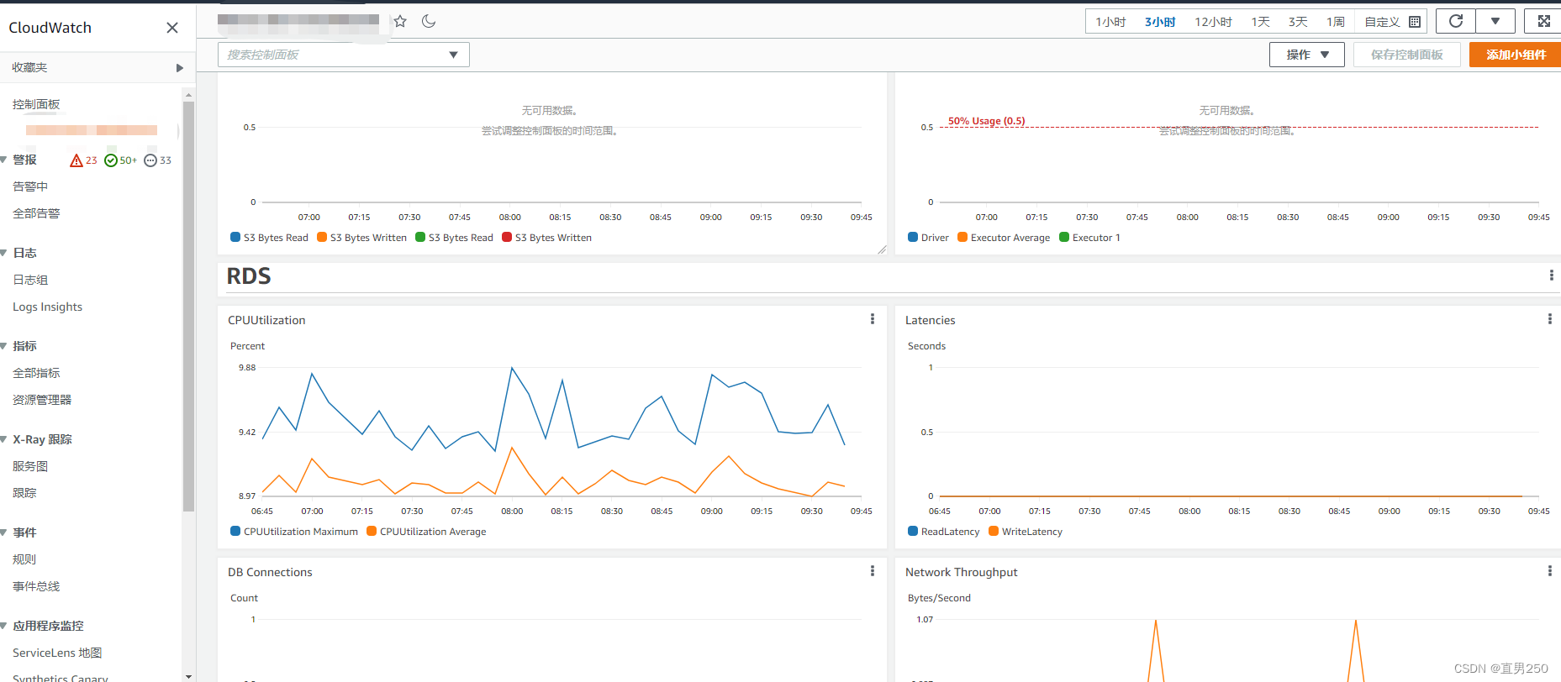Click the 添加小组件 button
This screenshot has height=682, width=1561.
[1515, 55]
